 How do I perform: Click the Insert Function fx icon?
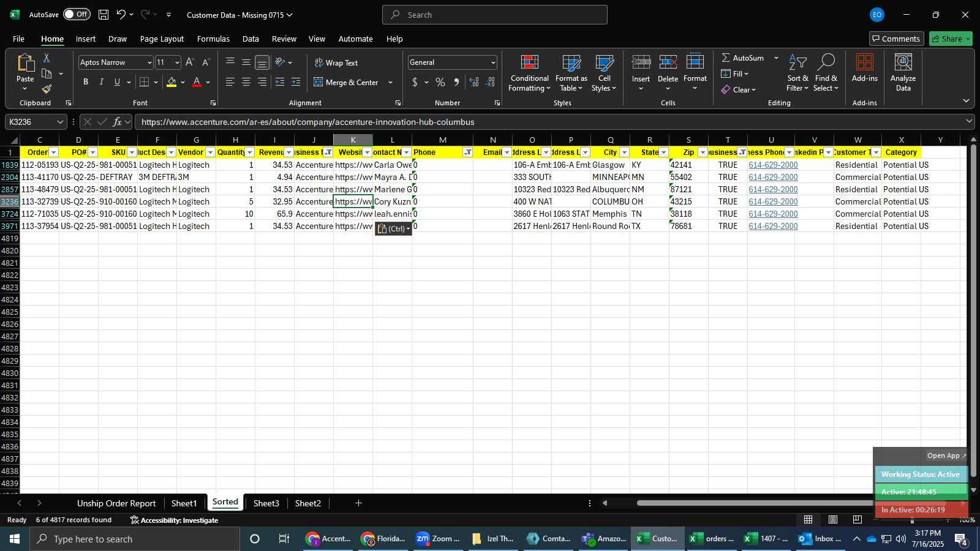click(x=117, y=122)
